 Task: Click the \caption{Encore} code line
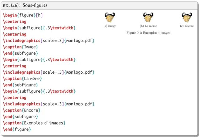pyautogui.click(x=21, y=110)
